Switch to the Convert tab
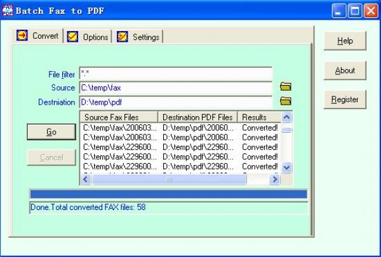The height and width of the screenshot is (257, 381). pyautogui.click(x=37, y=36)
